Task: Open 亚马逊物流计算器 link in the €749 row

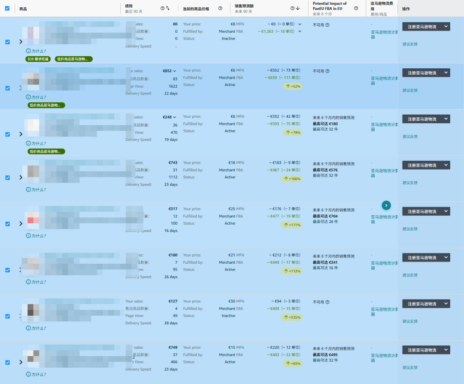Action: (384, 358)
